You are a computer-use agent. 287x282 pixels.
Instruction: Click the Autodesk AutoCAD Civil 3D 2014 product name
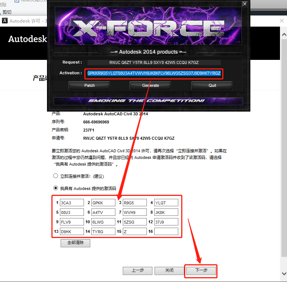click(115, 114)
